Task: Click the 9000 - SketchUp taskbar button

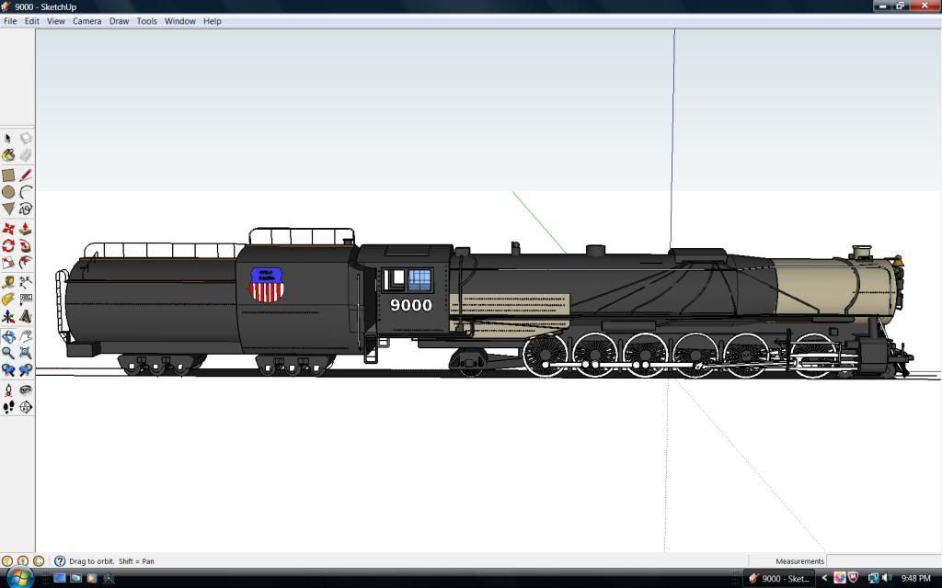Action: 780,579
